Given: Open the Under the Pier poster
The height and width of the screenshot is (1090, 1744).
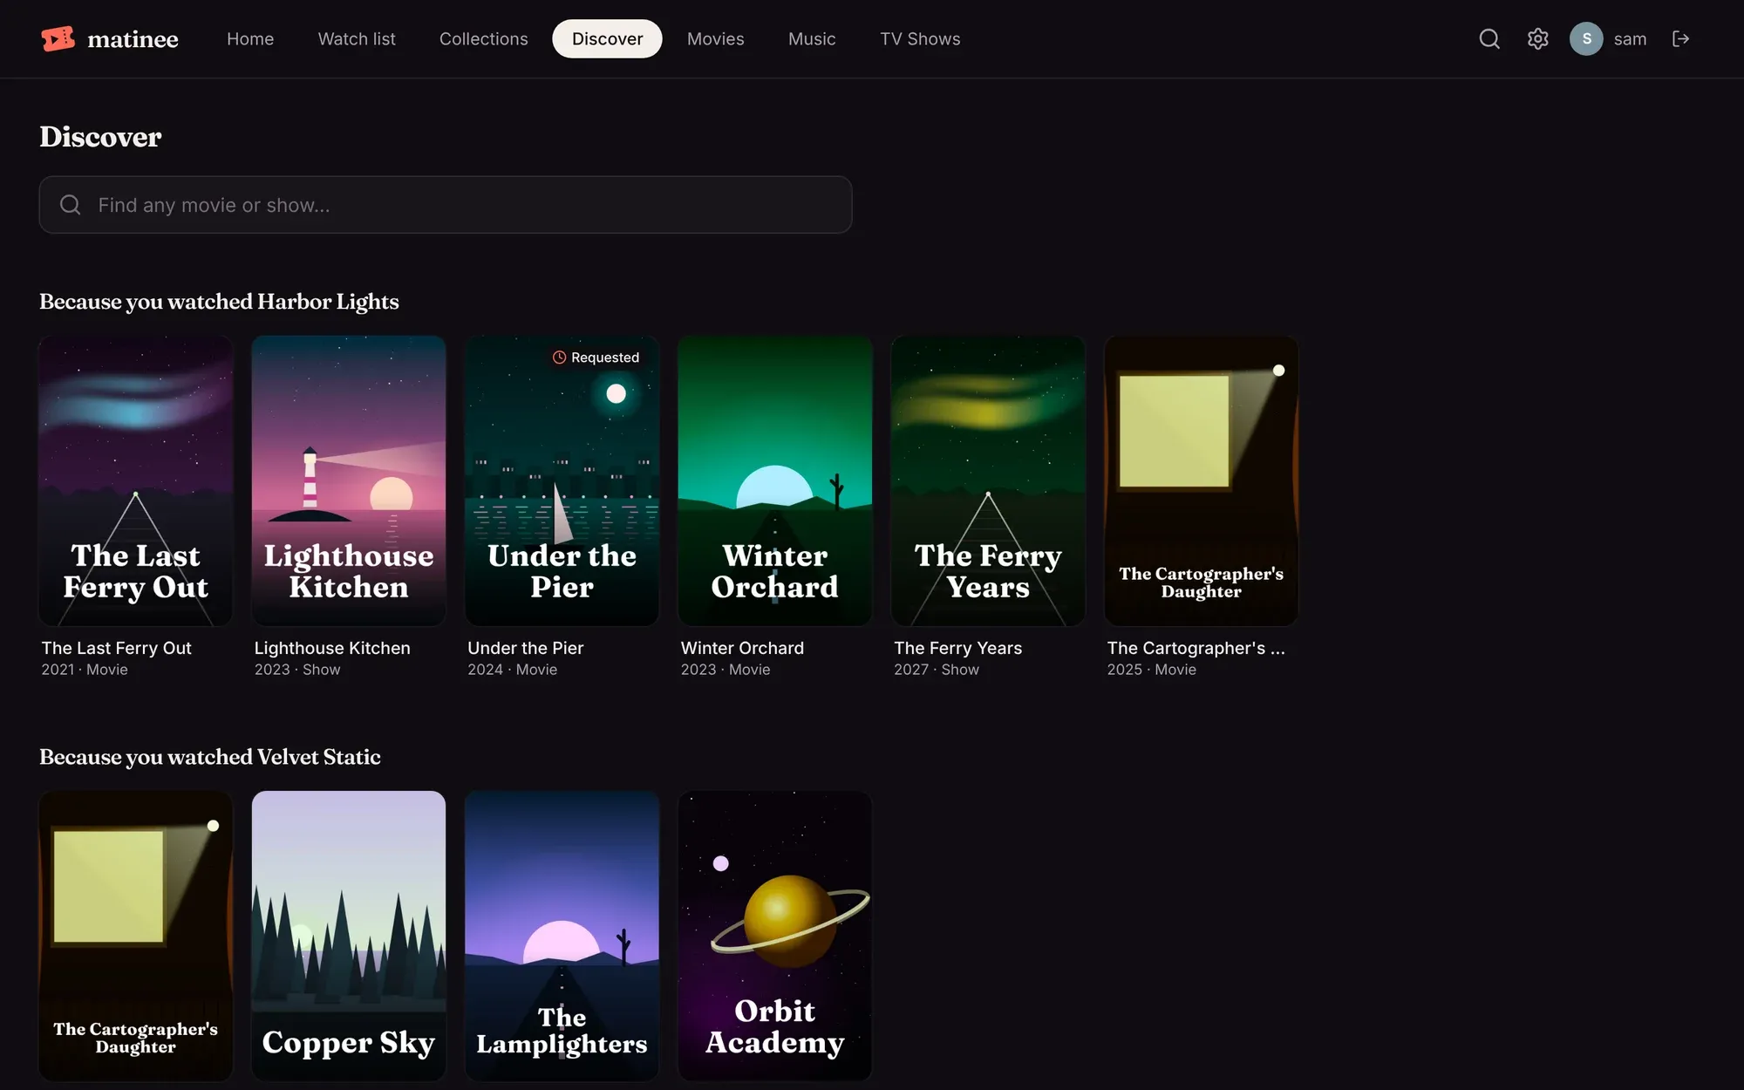Looking at the screenshot, I should point(562,480).
